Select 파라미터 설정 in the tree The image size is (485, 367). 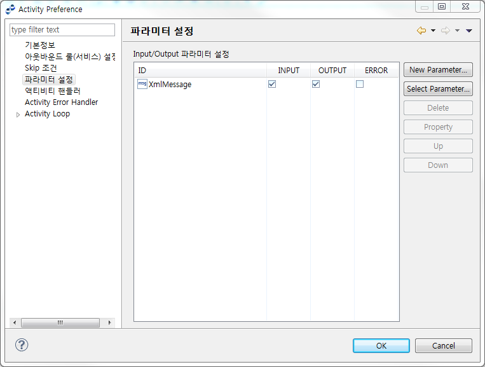(x=49, y=80)
